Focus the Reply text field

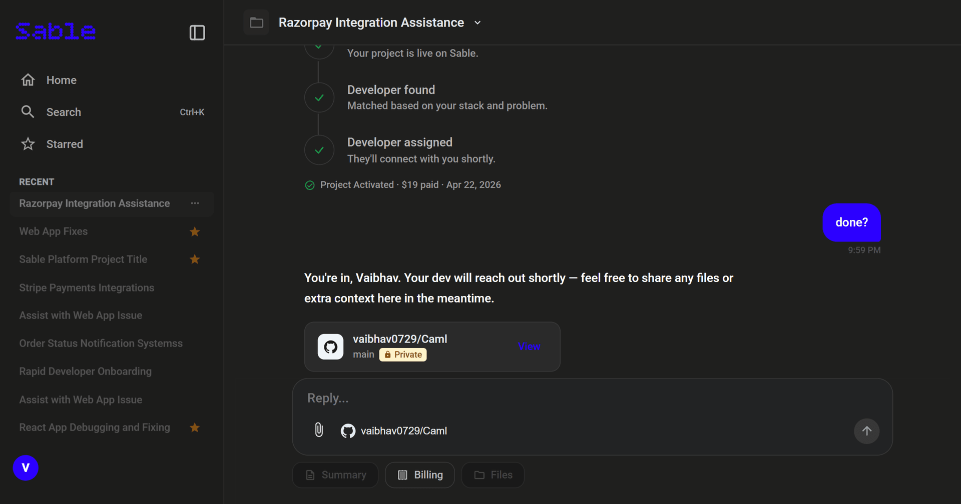click(x=592, y=398)
